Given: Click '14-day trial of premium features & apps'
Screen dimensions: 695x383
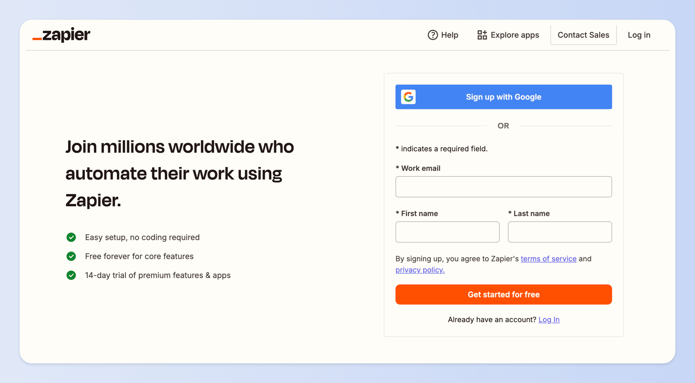Looking at the screenshot, I should tap(158, 275).
